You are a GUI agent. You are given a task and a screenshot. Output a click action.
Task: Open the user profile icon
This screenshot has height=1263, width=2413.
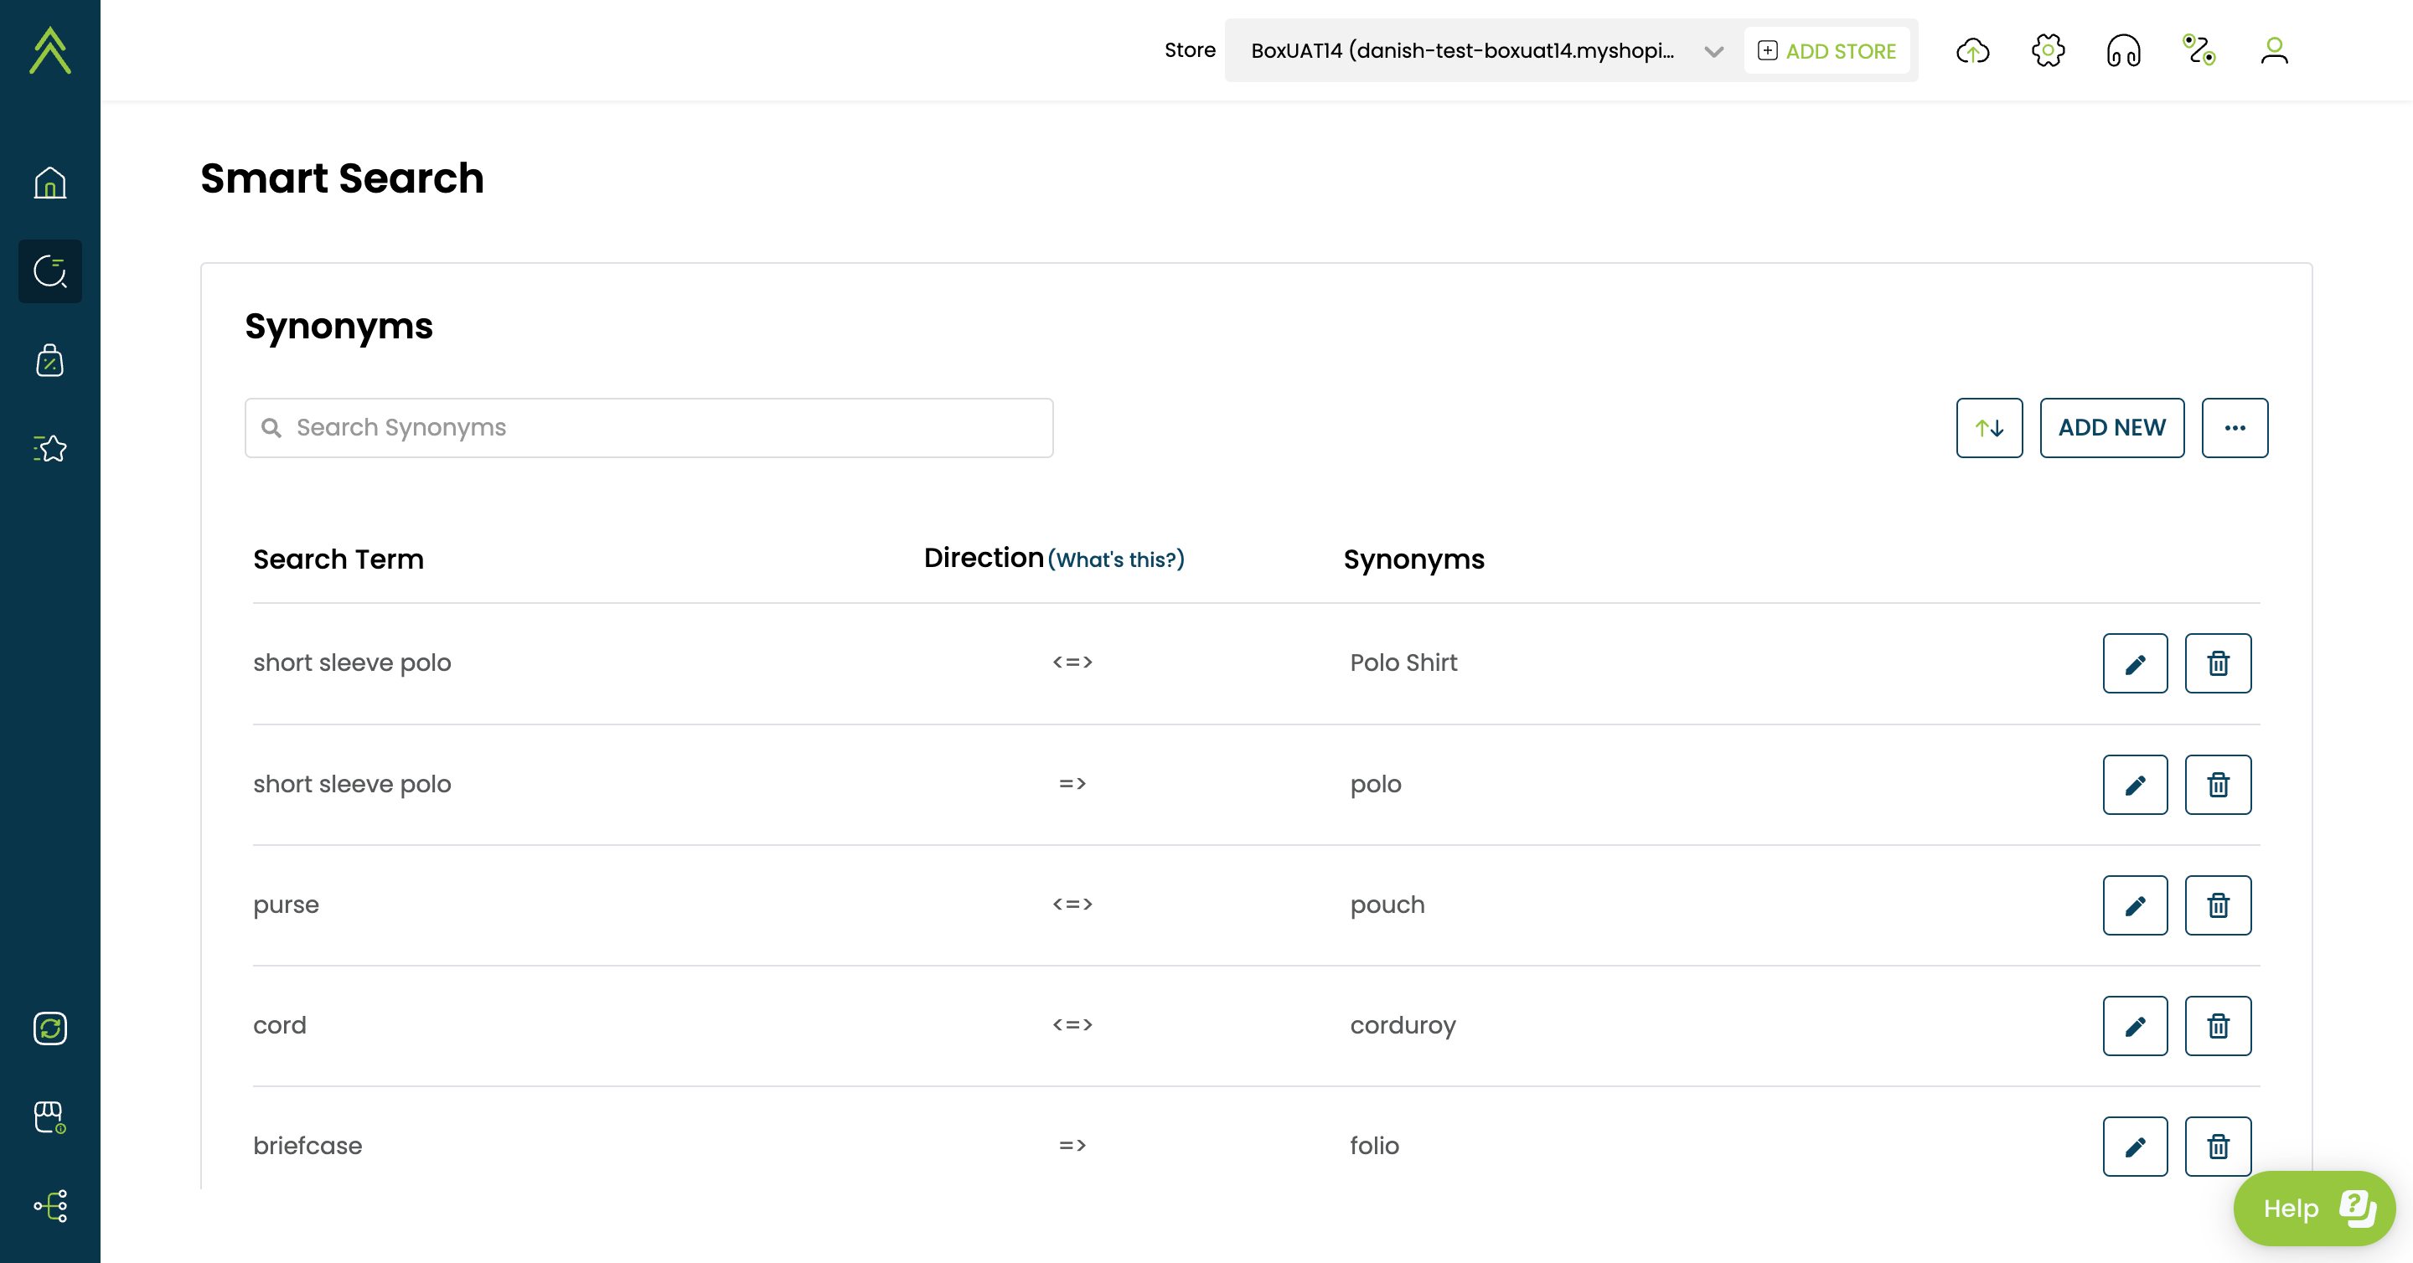pos(2273,50)
